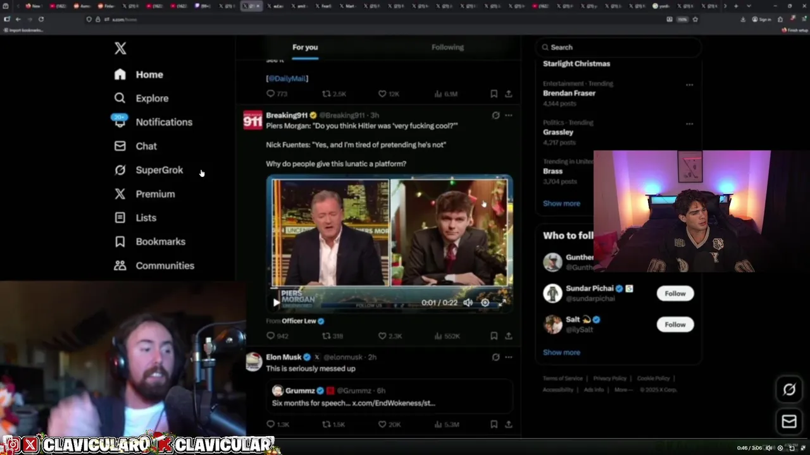Reload the browser page
The width and height of the screenshot is (810, 455).
coord(41,19)
